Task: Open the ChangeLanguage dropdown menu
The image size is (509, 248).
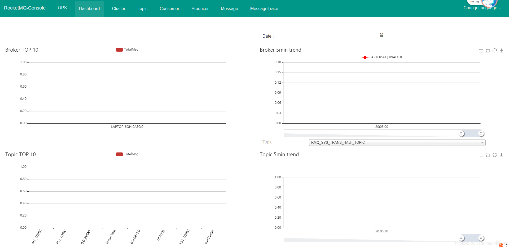Action: (x=482, y=8)
